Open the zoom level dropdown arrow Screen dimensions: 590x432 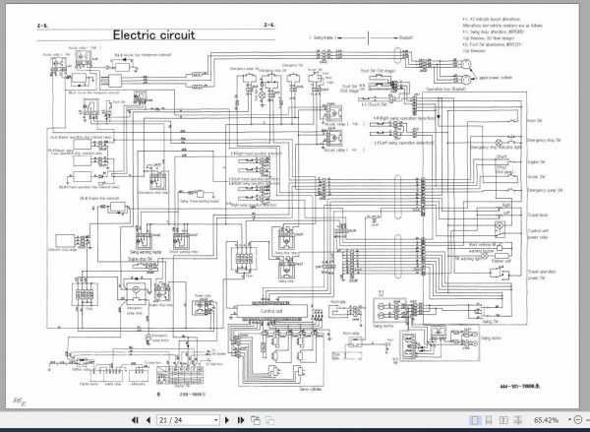pos(569,420)
